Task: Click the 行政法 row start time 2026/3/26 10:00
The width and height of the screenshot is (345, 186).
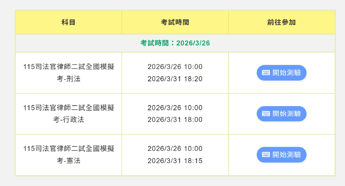Action: point(175,107)
